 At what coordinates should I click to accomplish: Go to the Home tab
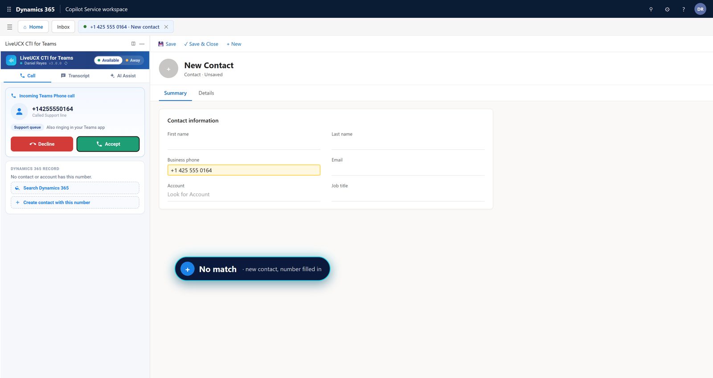33,27
